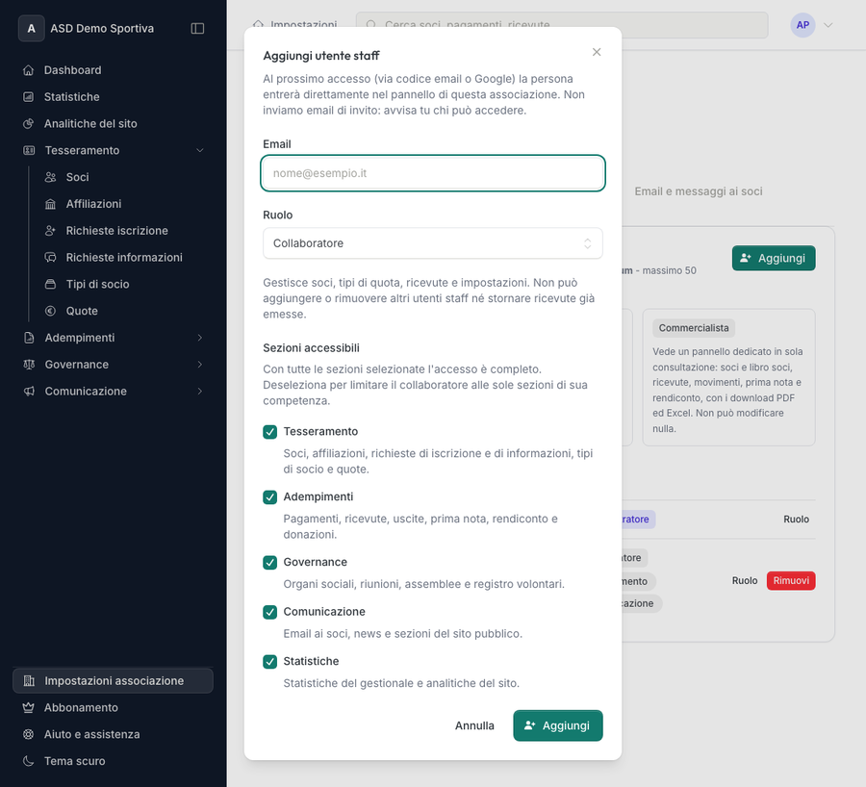Click the Quote euro icon
Viewport: 866px width, 787px height.
pyautogui.click(x=50, y=311)
